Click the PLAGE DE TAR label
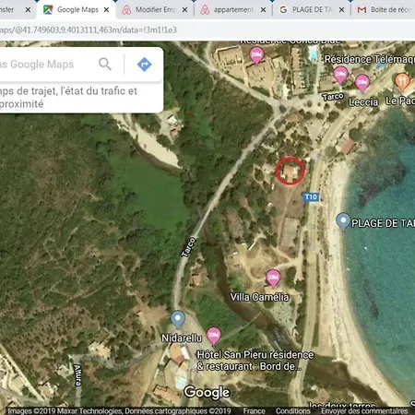The width and height of the screenshot is (415, 415). (383, 223)
